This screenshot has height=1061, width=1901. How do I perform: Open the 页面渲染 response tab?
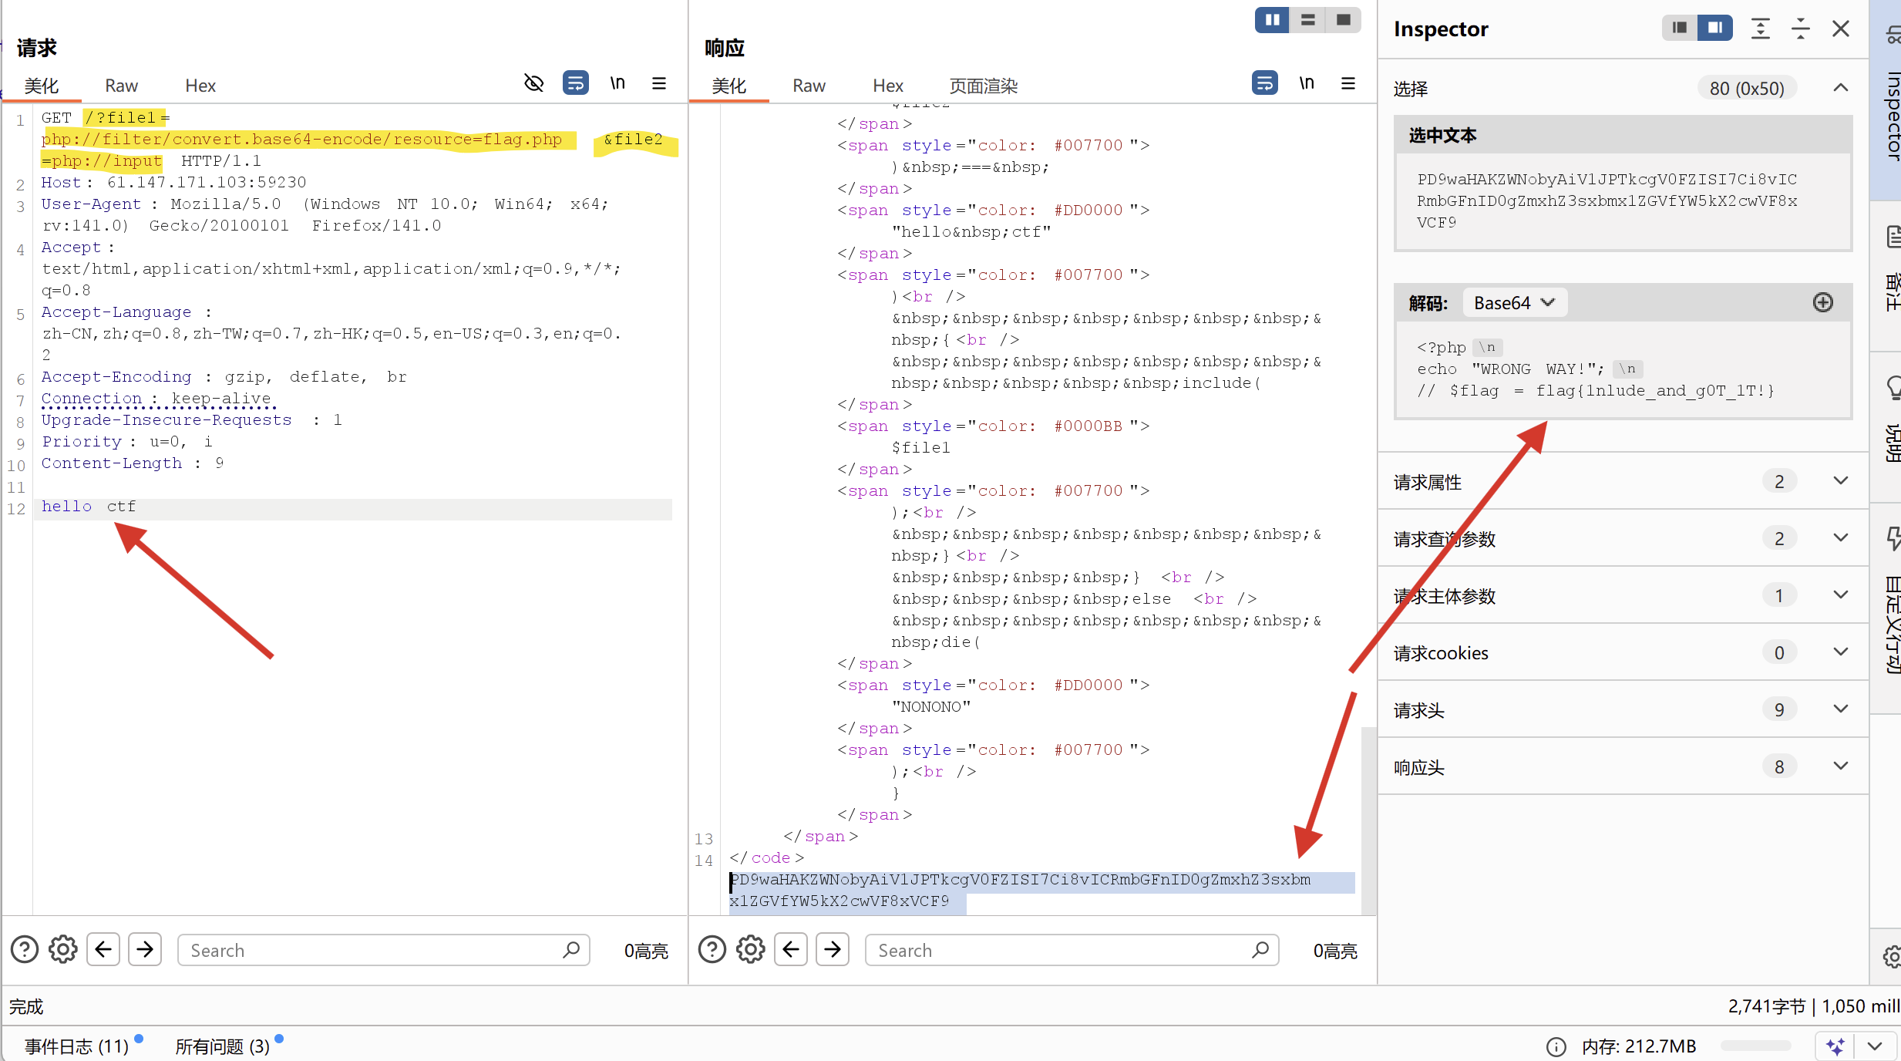(x=983, y=86)
